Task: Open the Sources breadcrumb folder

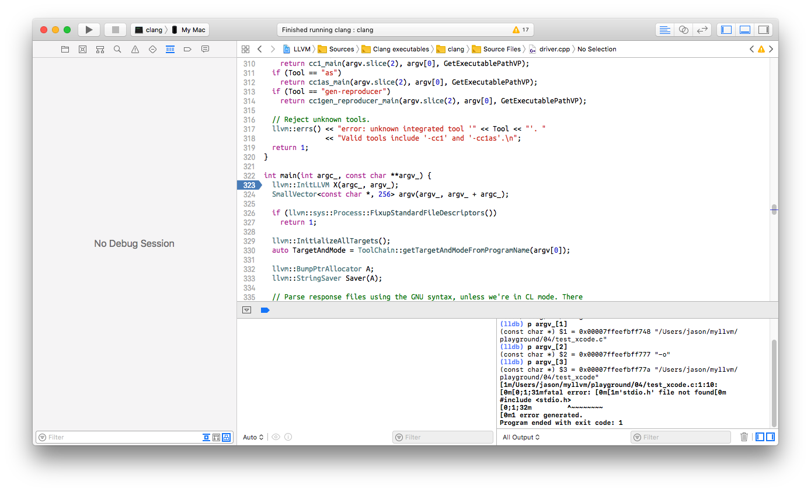Action: coord(336,50)
